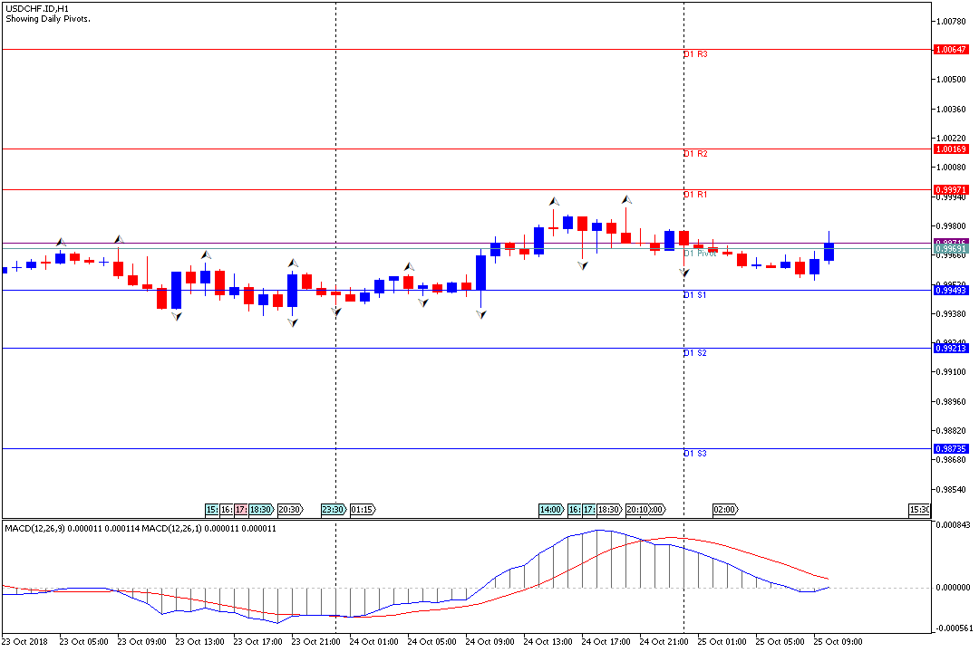Select the D1 R1 resistance label
The height and width of the screenshot is (652, 979).
point(695,195)
